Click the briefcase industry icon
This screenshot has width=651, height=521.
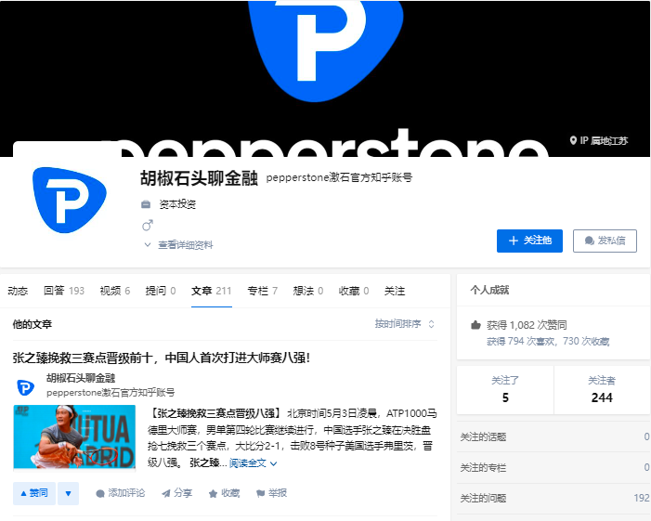(x=146, y=204)
